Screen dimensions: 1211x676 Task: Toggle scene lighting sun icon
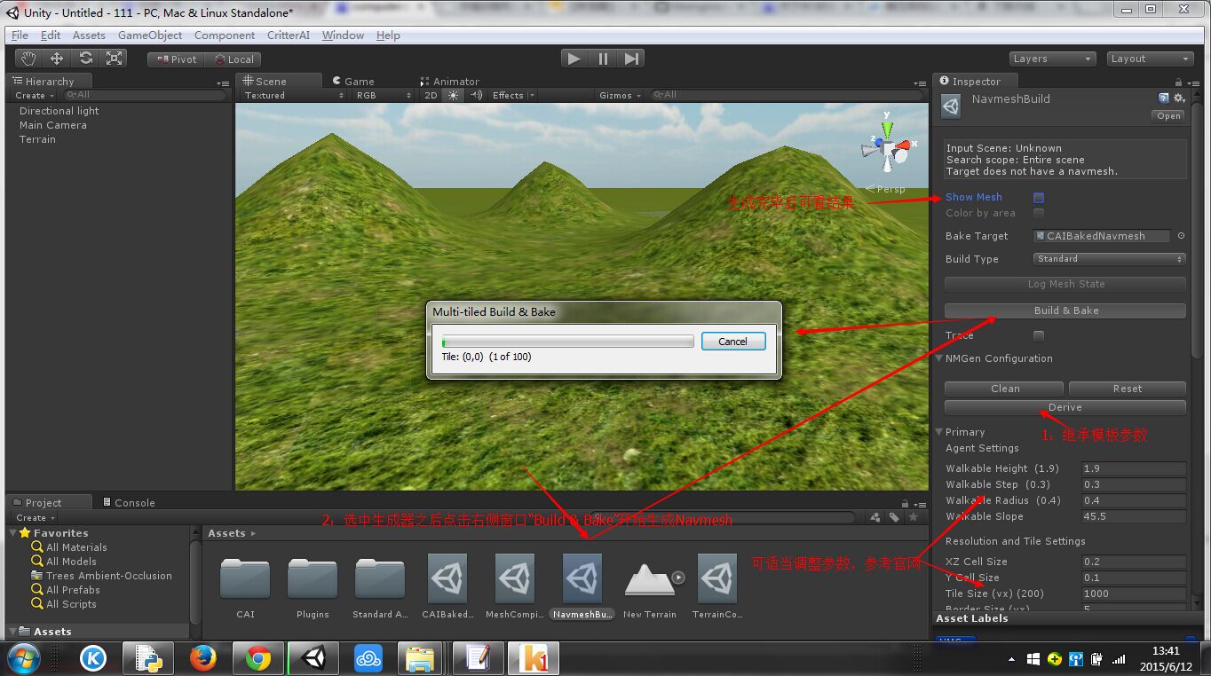454,95
